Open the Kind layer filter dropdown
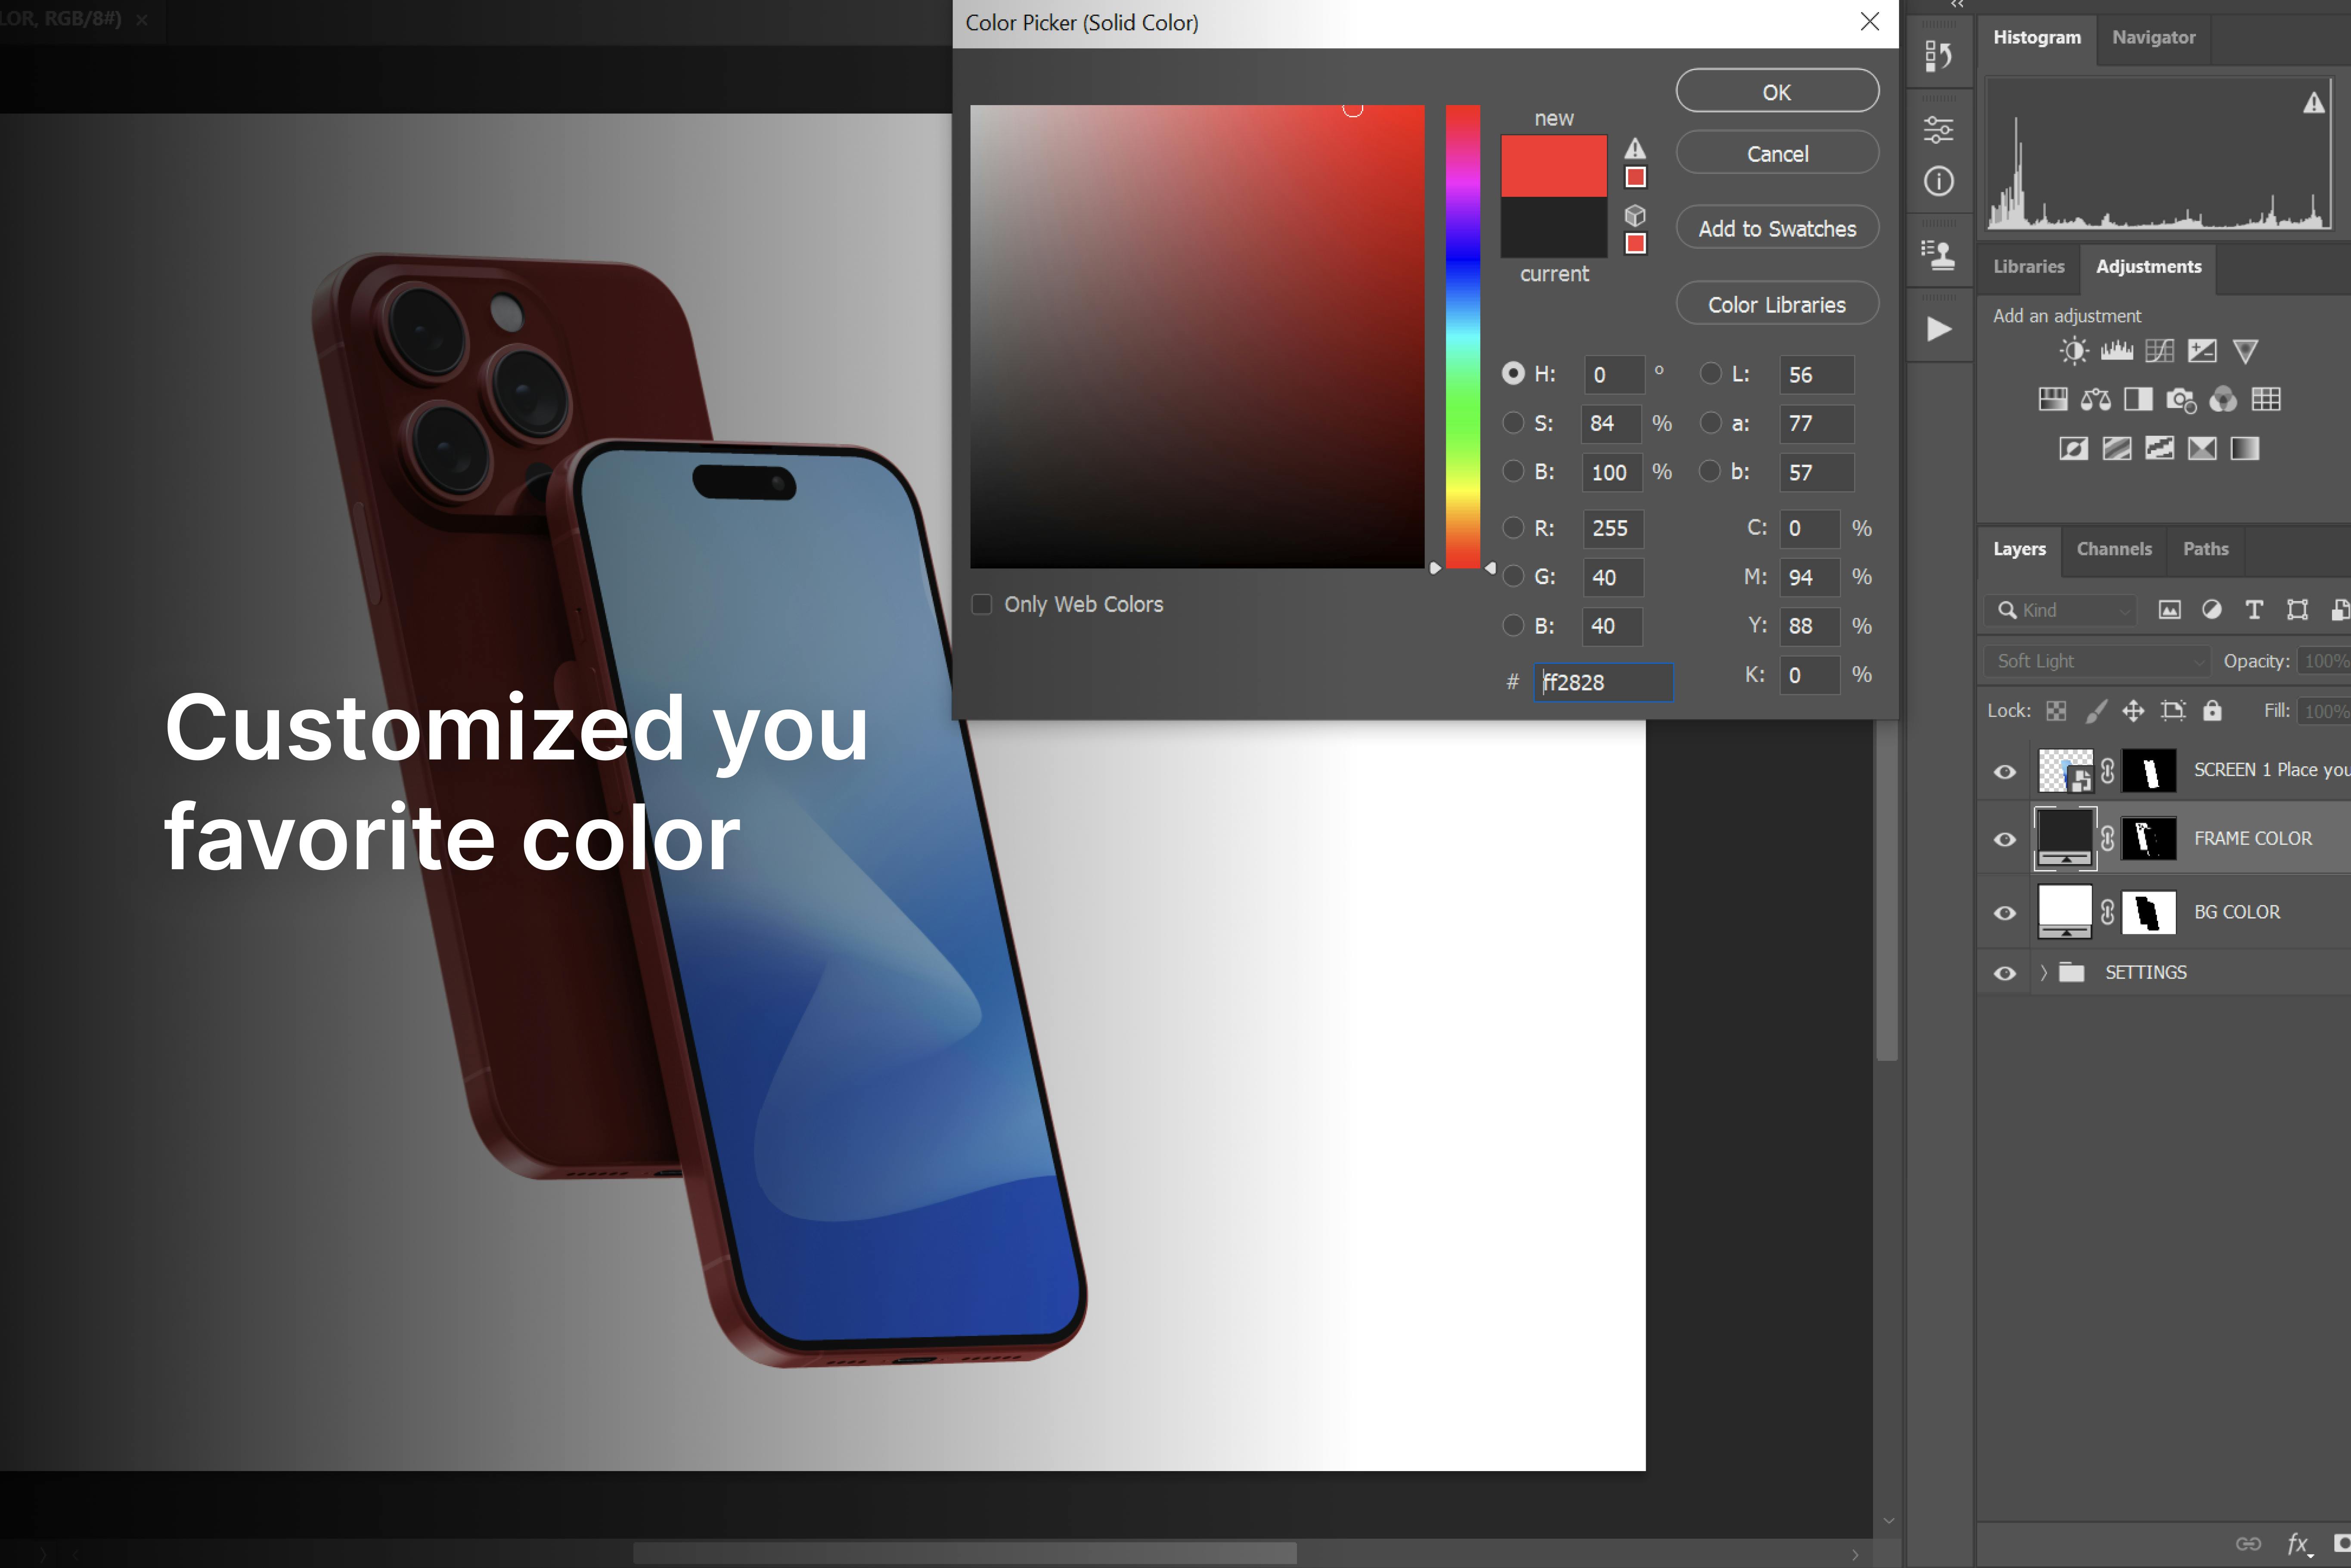2351x1568 pixels. 2060,610
